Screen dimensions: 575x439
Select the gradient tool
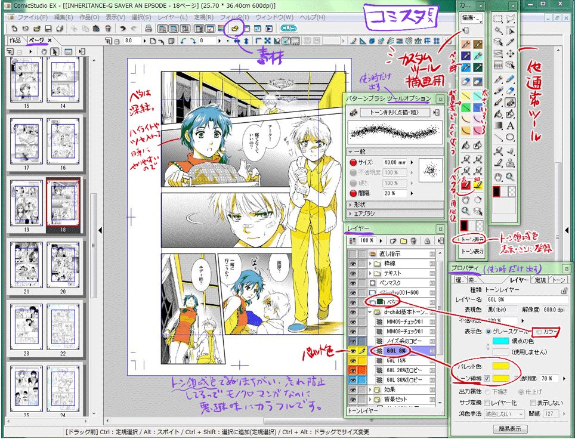(498, 126)
